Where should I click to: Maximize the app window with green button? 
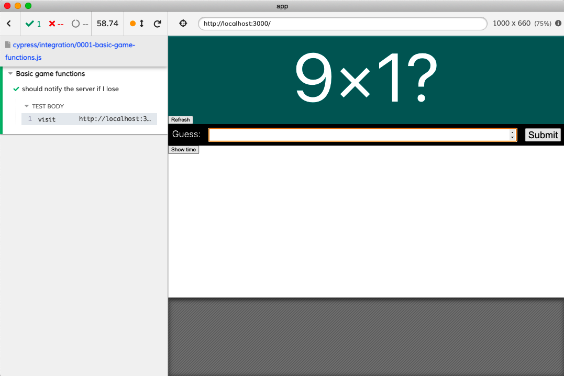[x=28, y=6]
